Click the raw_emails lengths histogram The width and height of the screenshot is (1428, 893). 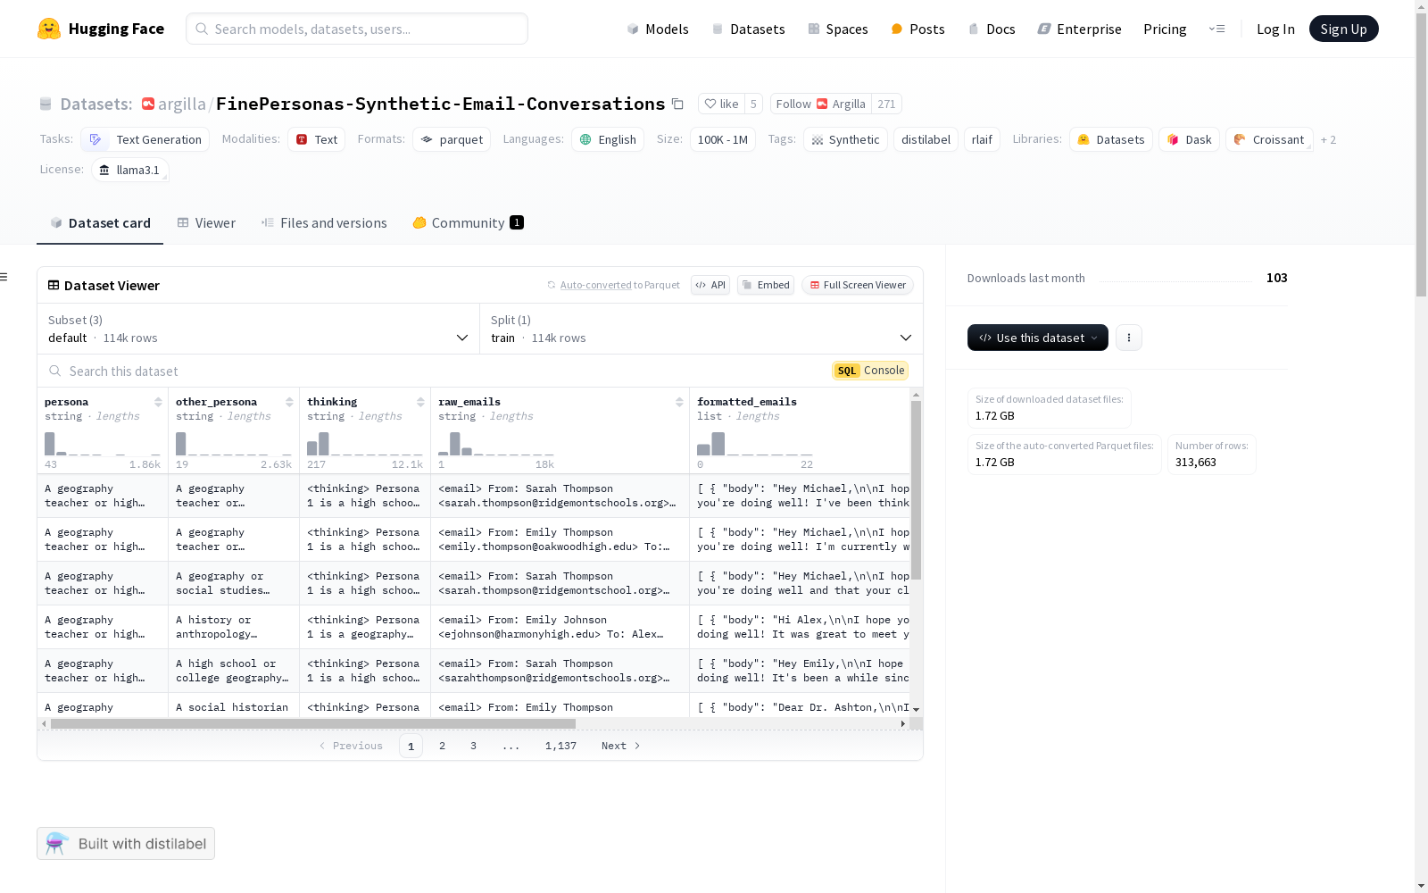pyautogui.click(x=496, y=443)
